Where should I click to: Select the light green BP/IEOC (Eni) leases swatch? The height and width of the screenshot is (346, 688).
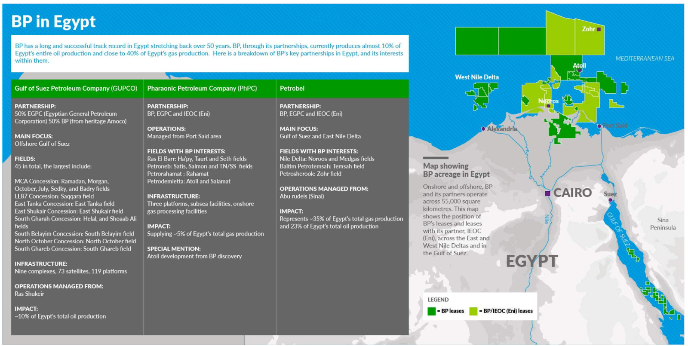(x=473, y=311)
